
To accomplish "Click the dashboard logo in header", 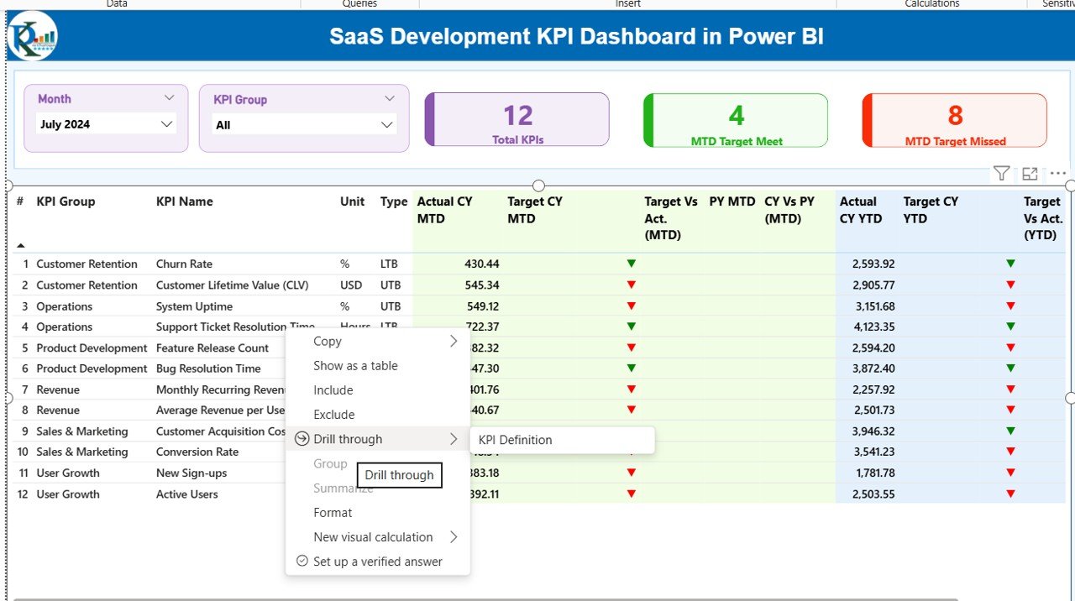I will (x=32, y=36).
